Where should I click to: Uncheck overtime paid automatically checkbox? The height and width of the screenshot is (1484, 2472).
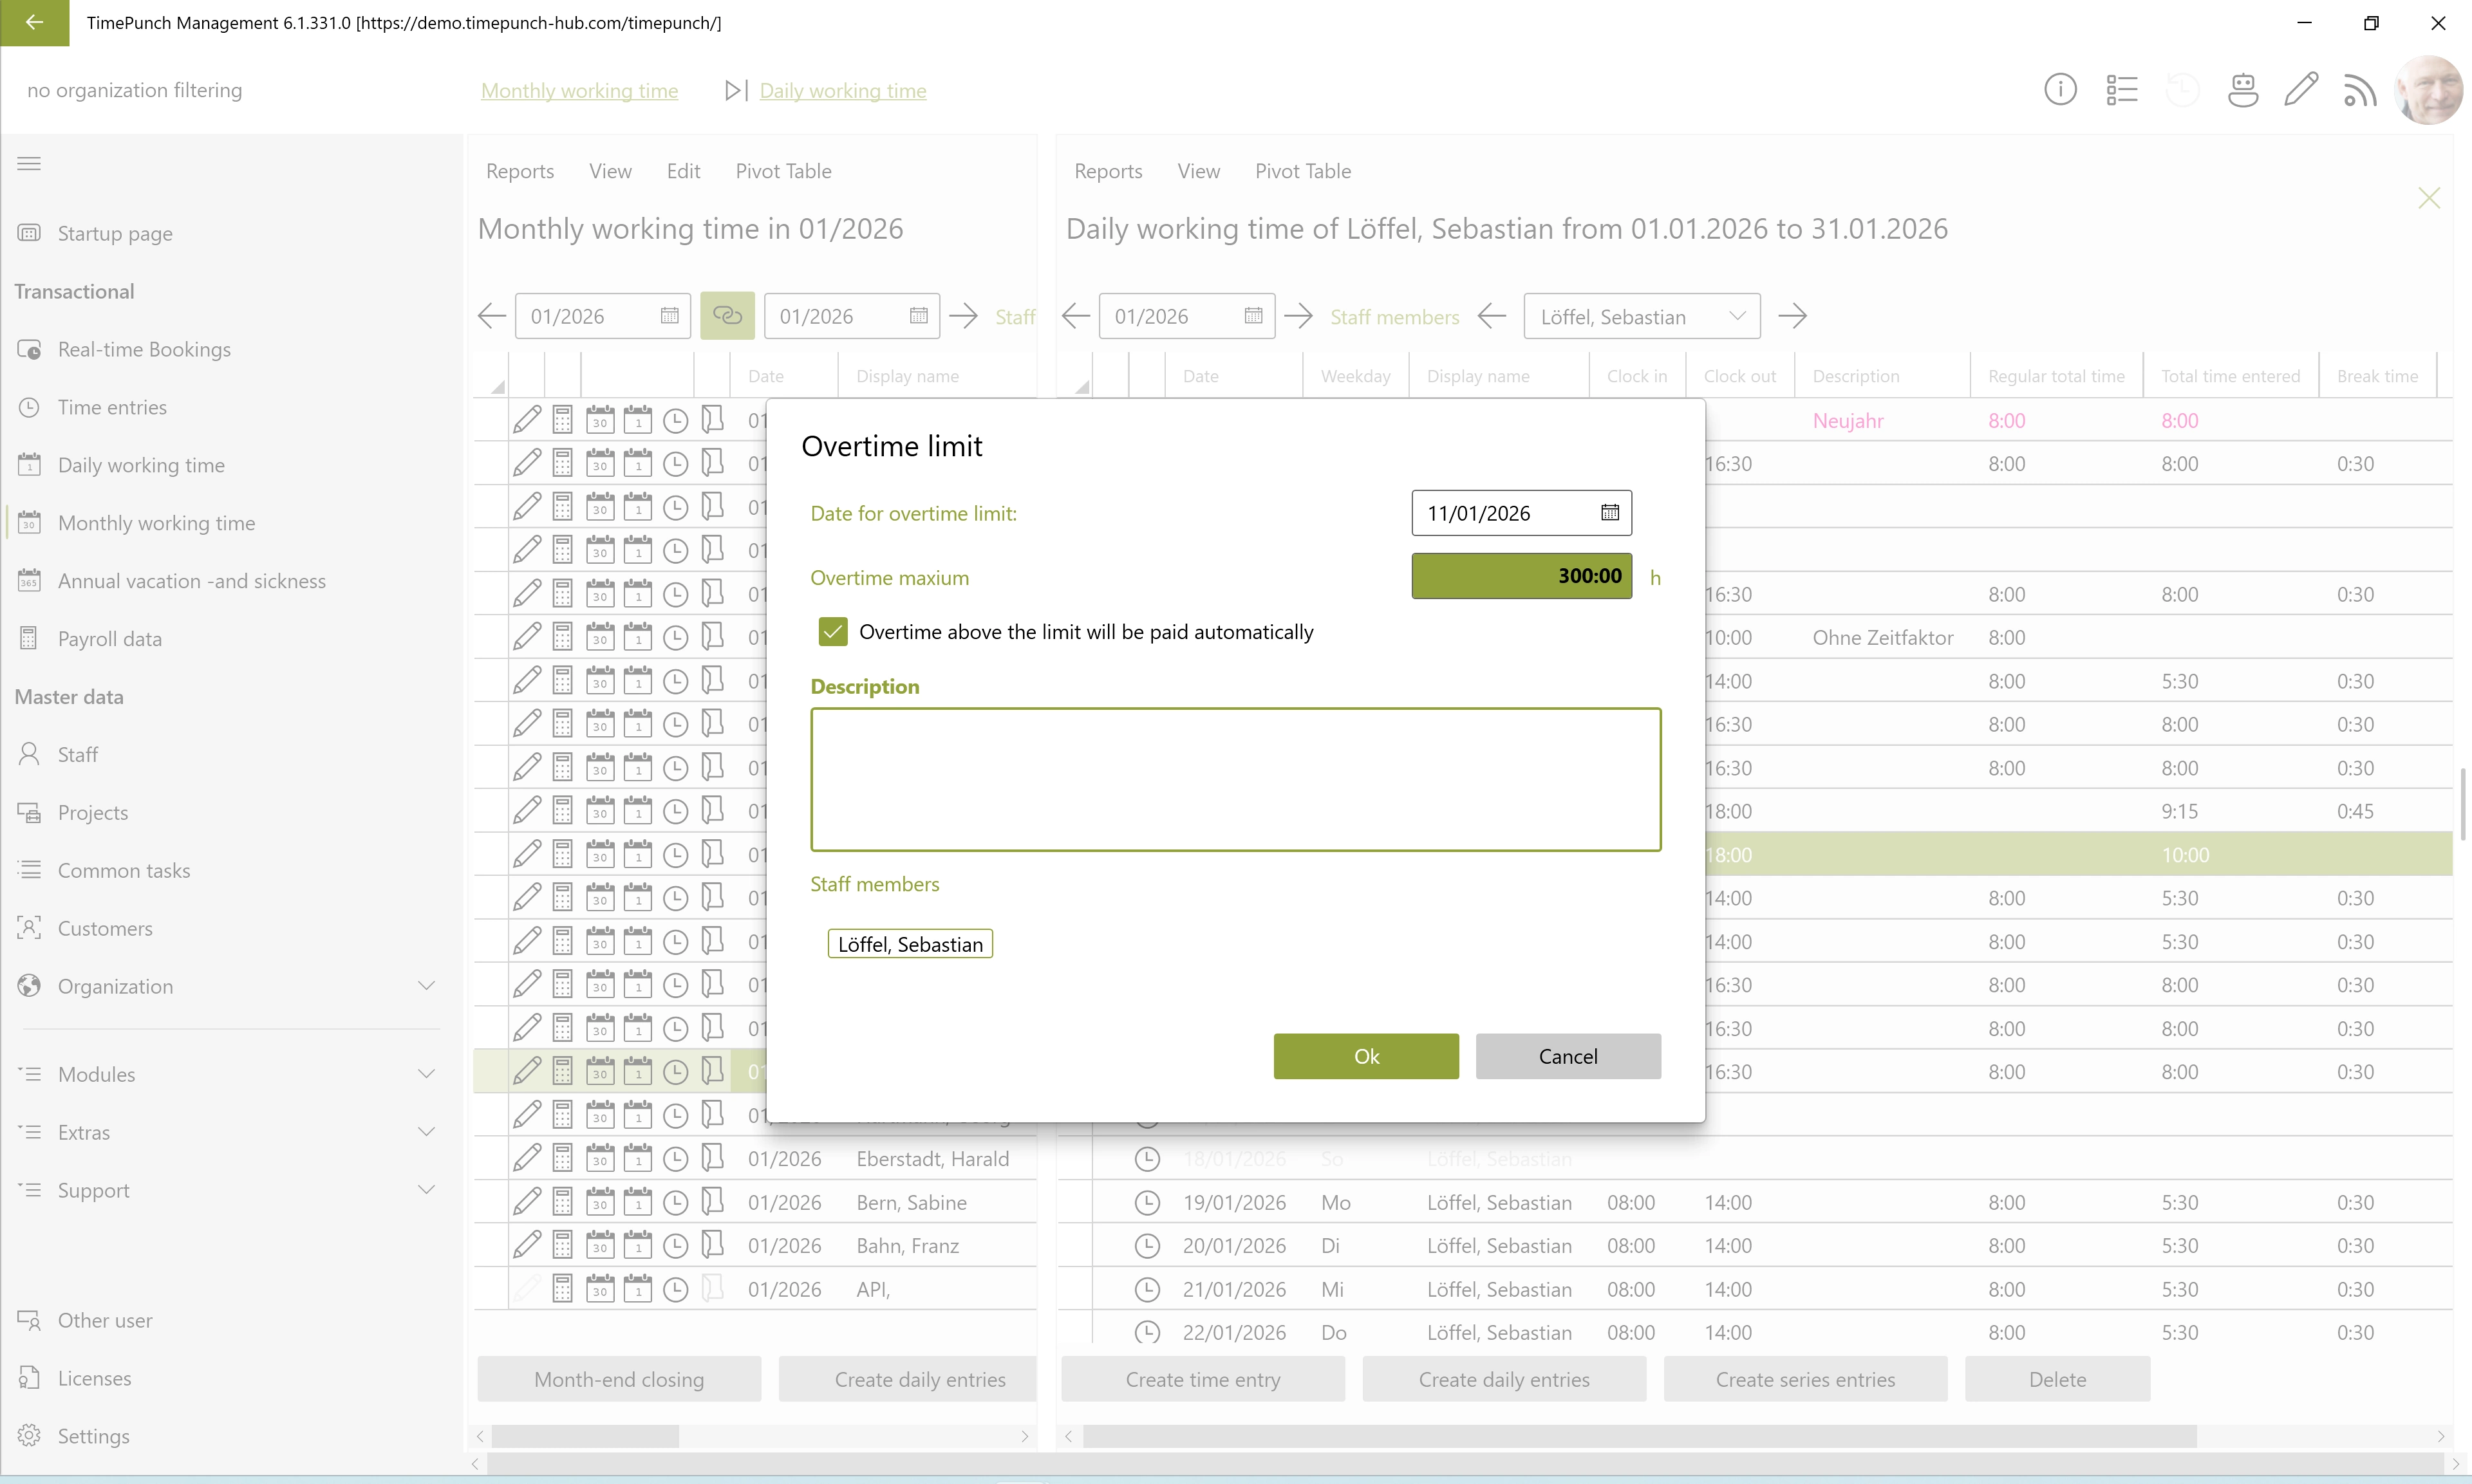click(x=832, y=632)
